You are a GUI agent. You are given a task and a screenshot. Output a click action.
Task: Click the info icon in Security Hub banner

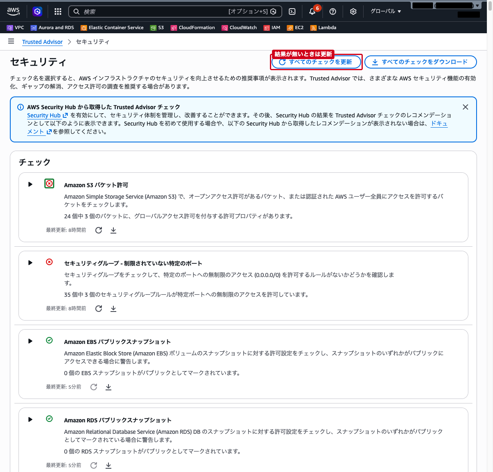tap(21, 107)
